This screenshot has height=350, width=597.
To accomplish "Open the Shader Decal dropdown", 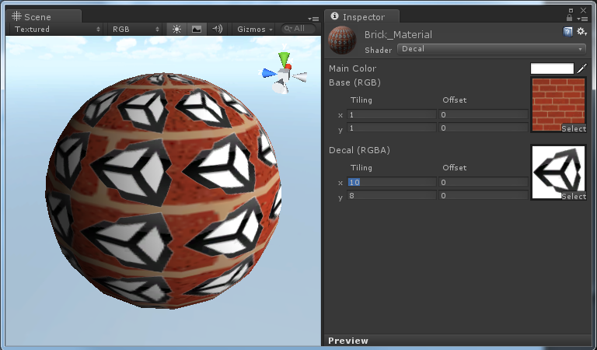I will (x=491, y=49).
